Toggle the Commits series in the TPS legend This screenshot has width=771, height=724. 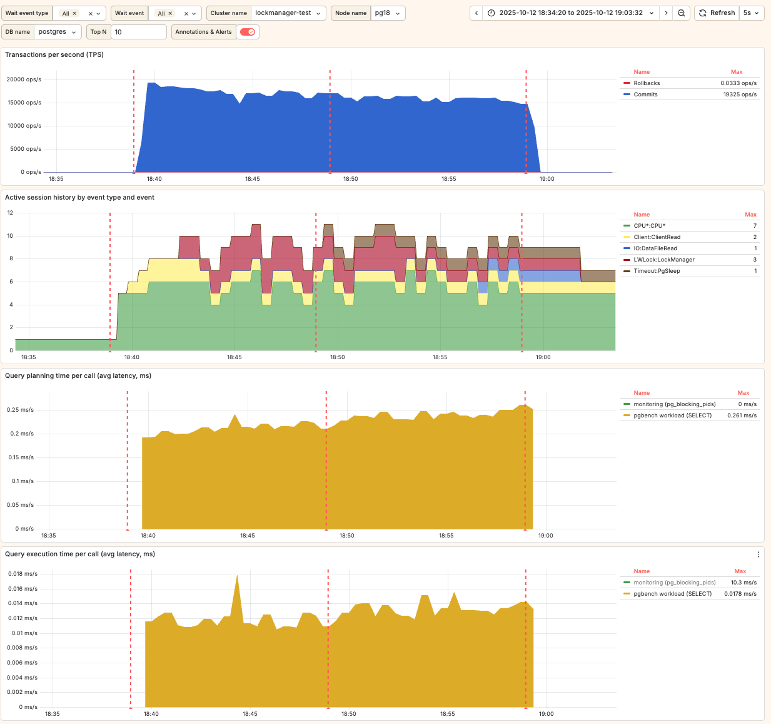[x=645, y=94]
